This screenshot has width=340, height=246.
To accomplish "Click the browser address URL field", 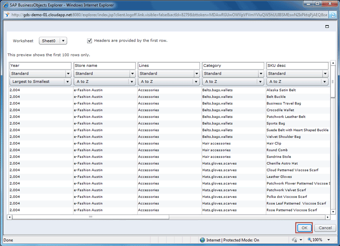I will [x=169, y=15].
